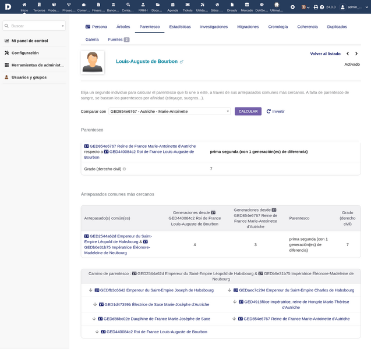Click in the Buscar search field
The height and width of the screenshot is (349, 371).
pos(34,26)
